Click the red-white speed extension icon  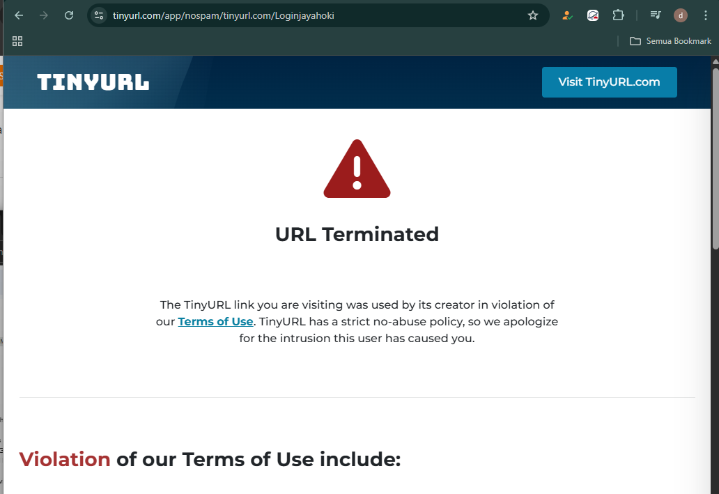(x=592, y=15)
